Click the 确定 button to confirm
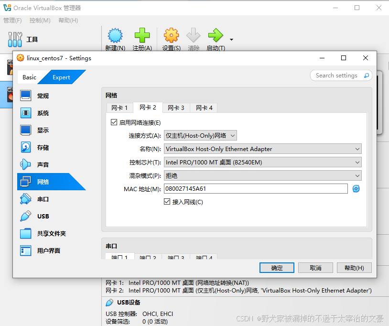Image resolution: width=389 pixels, height=326 pixels. [x=277, y=268]
